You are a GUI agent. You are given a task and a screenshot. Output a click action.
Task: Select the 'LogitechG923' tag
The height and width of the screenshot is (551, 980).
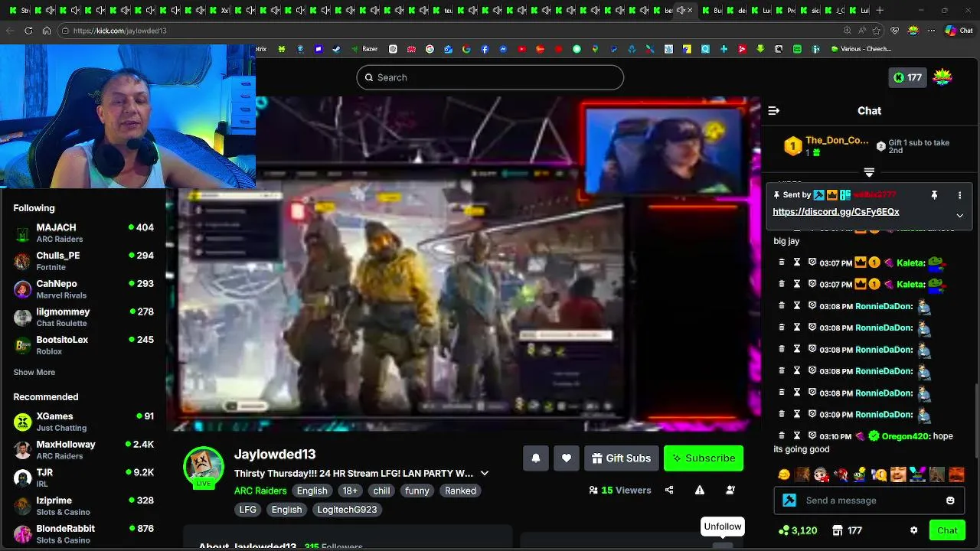347,509
